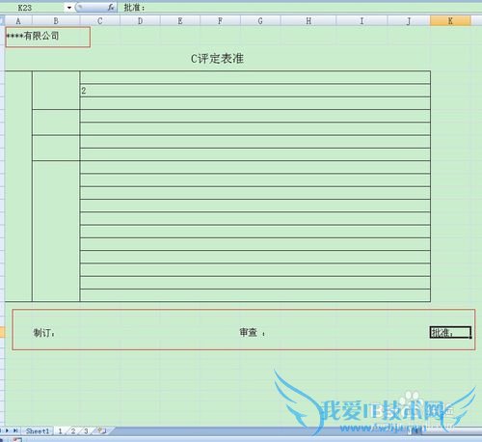
Task: Select column D header
Action: 140,21
